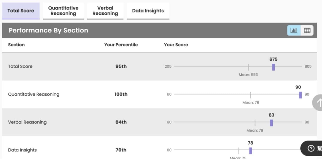322x160 pixels.
Task: Click the Quantitative Reasoning mean 78 tick
Action: [251, 95]
